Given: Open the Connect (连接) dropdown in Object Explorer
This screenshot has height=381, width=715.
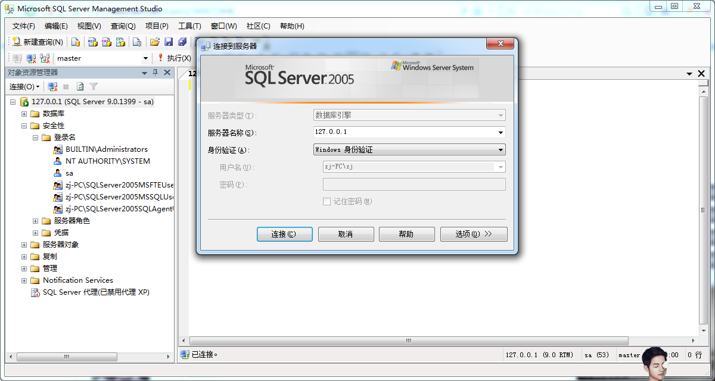Looking at the screenshot, I should pos(24,87).
